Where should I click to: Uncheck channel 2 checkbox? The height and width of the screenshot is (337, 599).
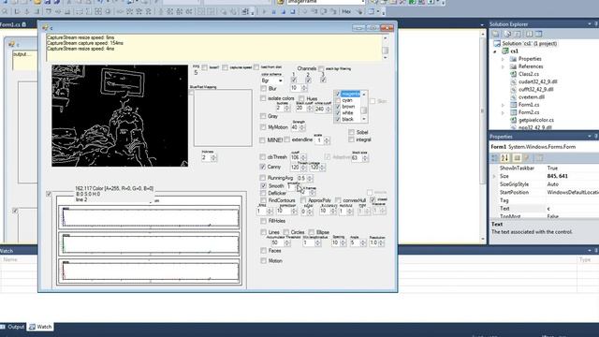pos(308,80)
